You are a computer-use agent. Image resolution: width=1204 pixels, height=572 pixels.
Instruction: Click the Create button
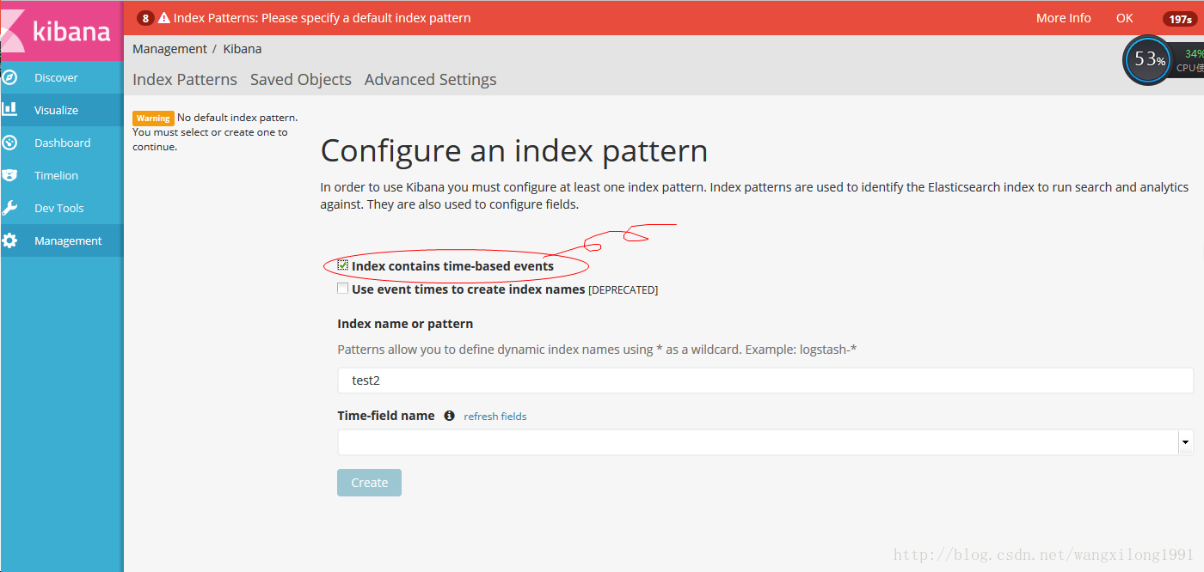(369, 483)
